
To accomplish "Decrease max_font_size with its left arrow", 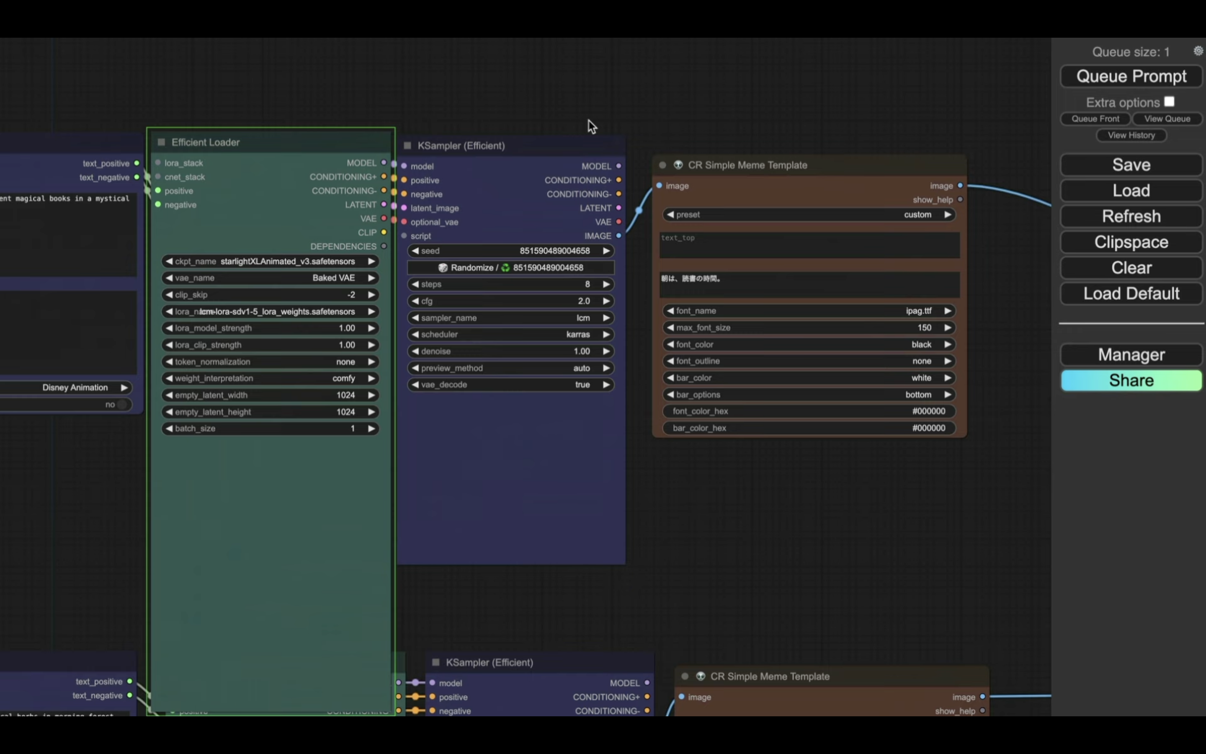I will (670, 328).
